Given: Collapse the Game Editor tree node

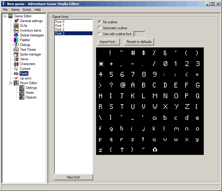Looking at the screenshot, I should coord(5,16).
